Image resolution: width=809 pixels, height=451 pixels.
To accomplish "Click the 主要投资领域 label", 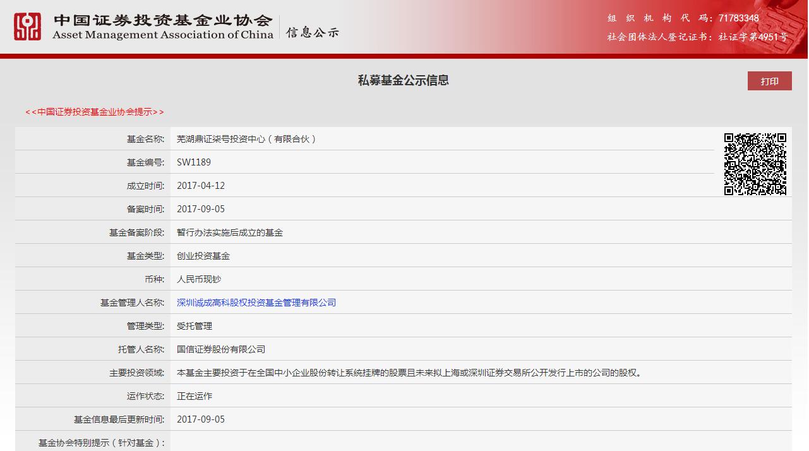I will (x=136, y=373).
